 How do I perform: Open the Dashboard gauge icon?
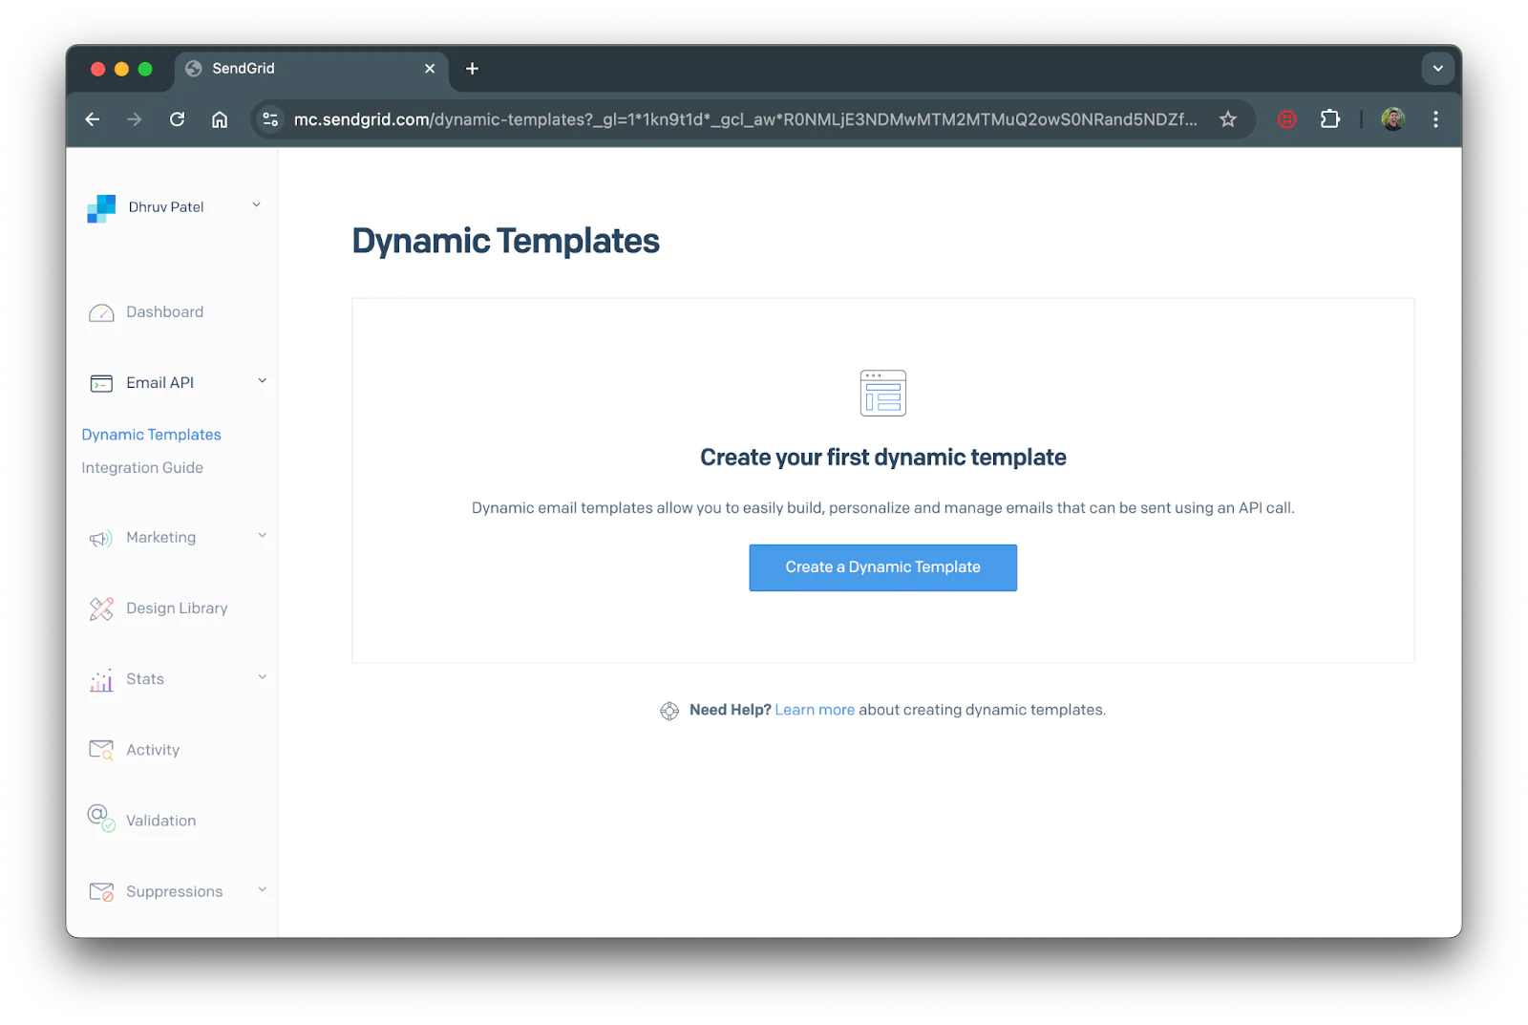click(101, 313)
